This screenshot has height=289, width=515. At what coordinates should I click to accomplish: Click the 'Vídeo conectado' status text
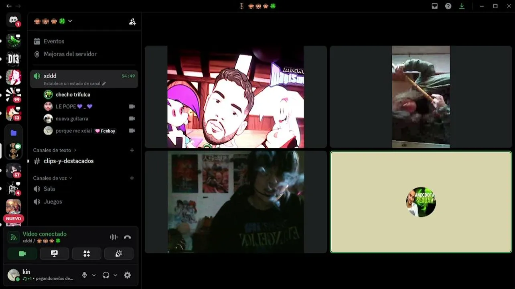45,234
